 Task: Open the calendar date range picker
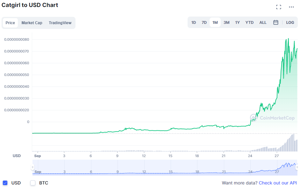pos(275,22)
